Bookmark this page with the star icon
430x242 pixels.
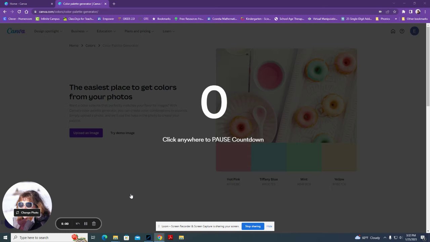pyautogui.click(x=394, y=11)
